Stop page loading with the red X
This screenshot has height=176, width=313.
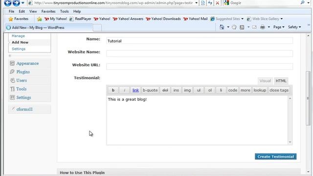click(x=217, y=3)
